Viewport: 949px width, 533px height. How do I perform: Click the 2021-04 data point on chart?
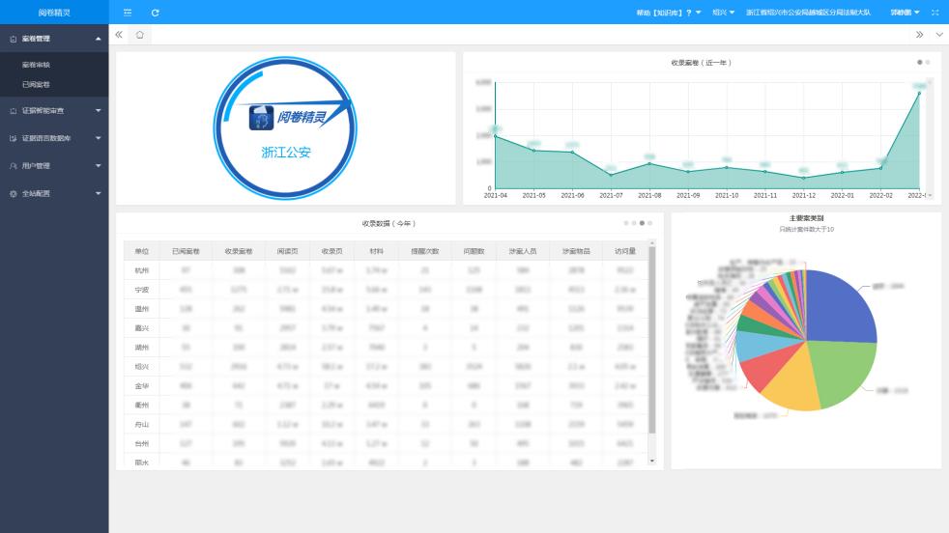click(x=496, y=136)
